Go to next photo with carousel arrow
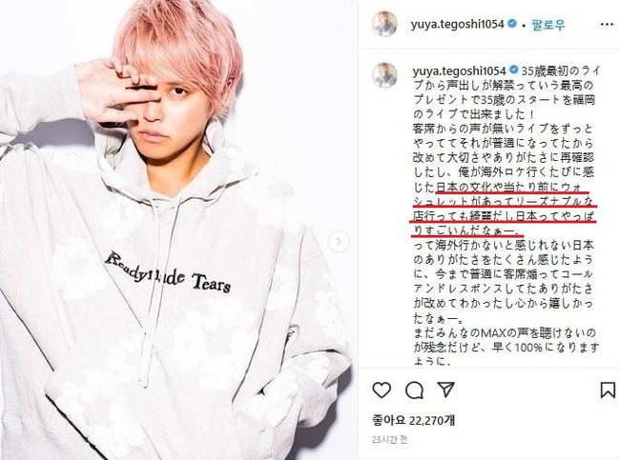Viewport: 620px width, 460px height. click(x=339, y=241)
